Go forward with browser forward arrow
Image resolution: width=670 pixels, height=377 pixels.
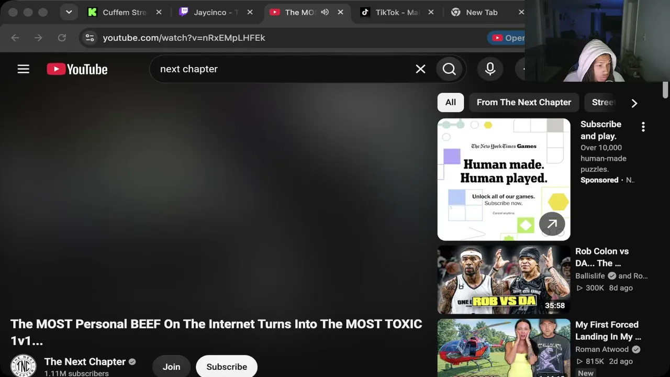[38, 38]
